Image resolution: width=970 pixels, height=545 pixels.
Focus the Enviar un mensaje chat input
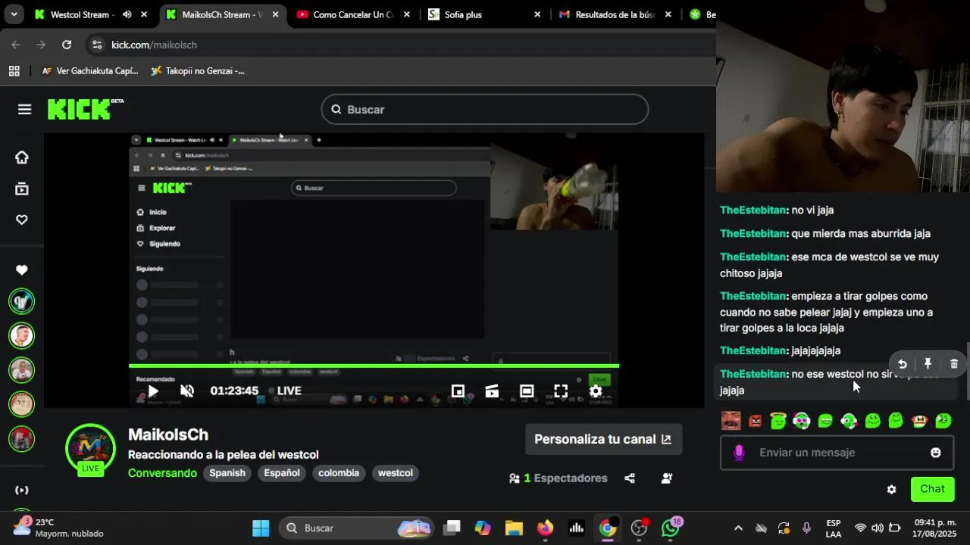coord(837,453)
